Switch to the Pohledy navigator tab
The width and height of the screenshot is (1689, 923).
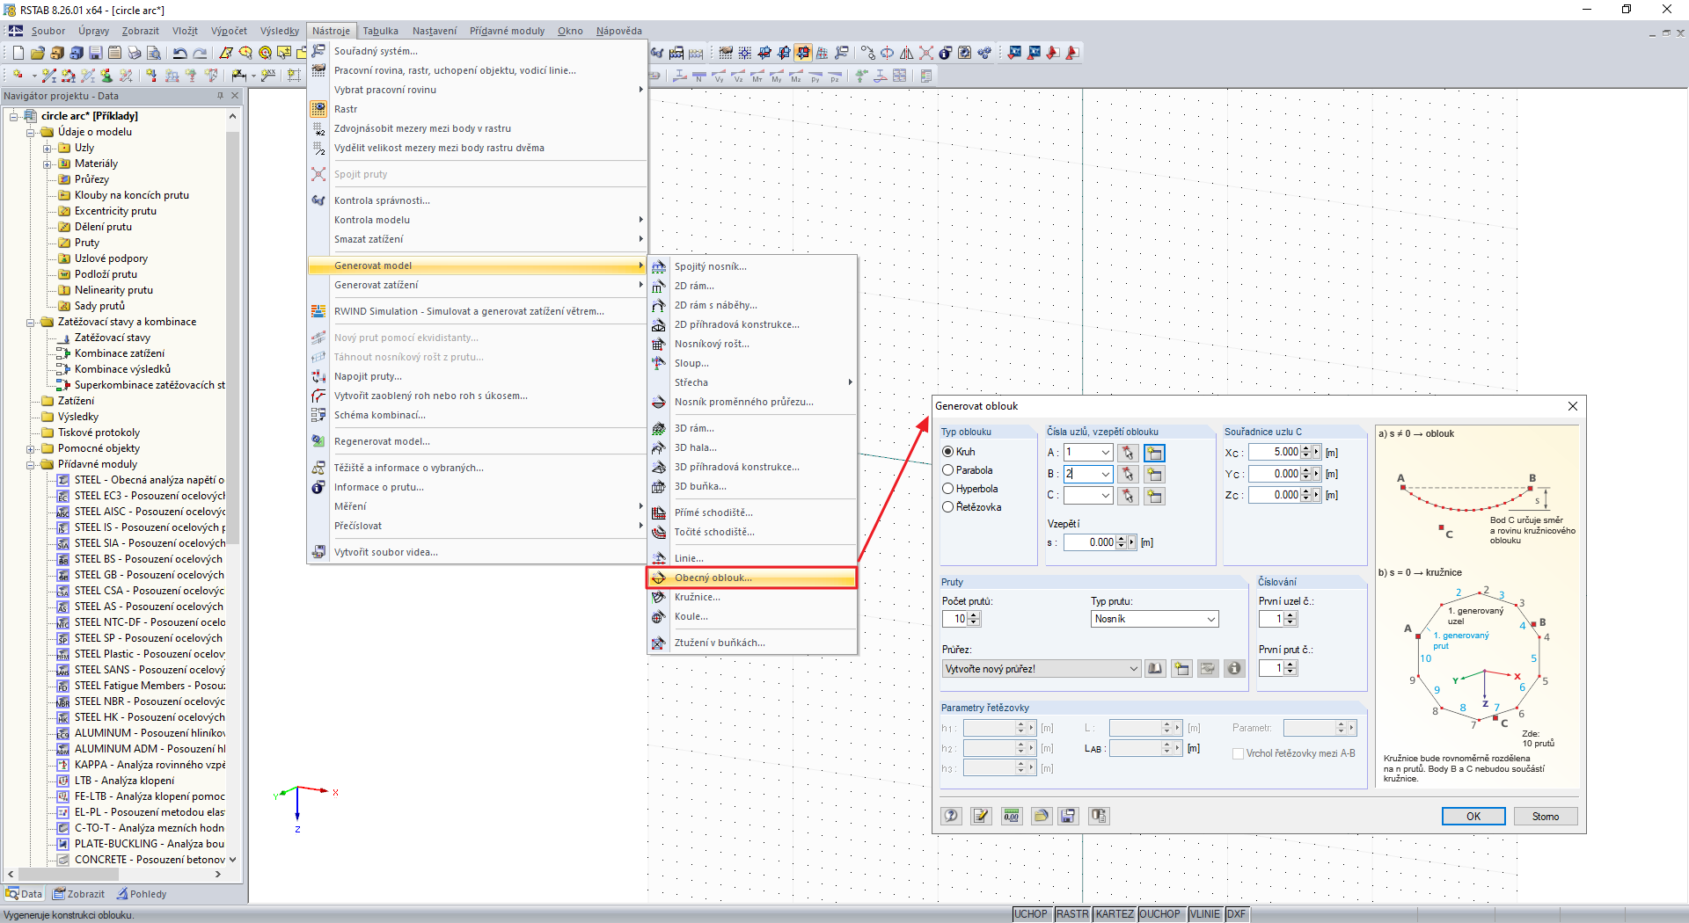pos(142,894)
